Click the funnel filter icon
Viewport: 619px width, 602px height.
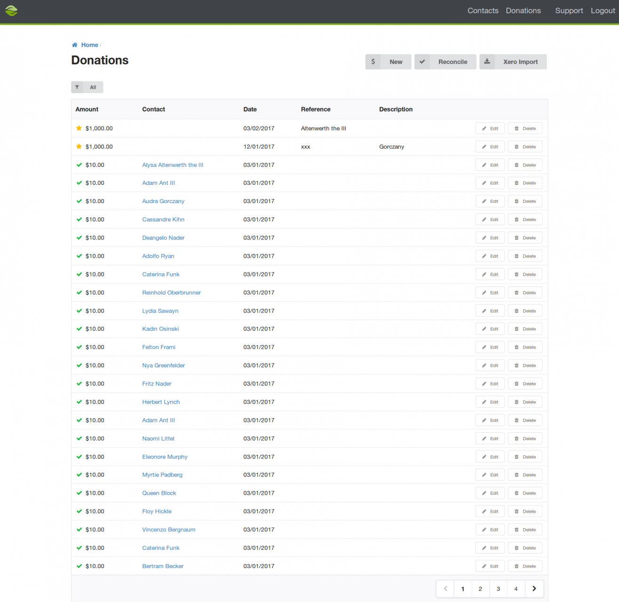tap(78, 87)
